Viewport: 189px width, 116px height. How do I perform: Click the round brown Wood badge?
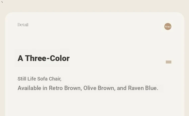(168, 26)
